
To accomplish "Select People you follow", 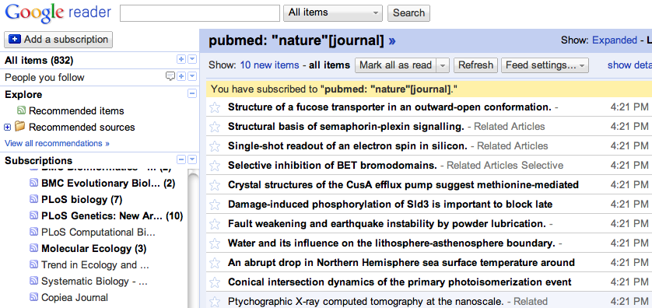I will pyautogui.click(x=44, y=77).
